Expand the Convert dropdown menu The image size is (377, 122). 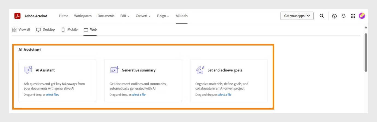click(x=143, y=16)
